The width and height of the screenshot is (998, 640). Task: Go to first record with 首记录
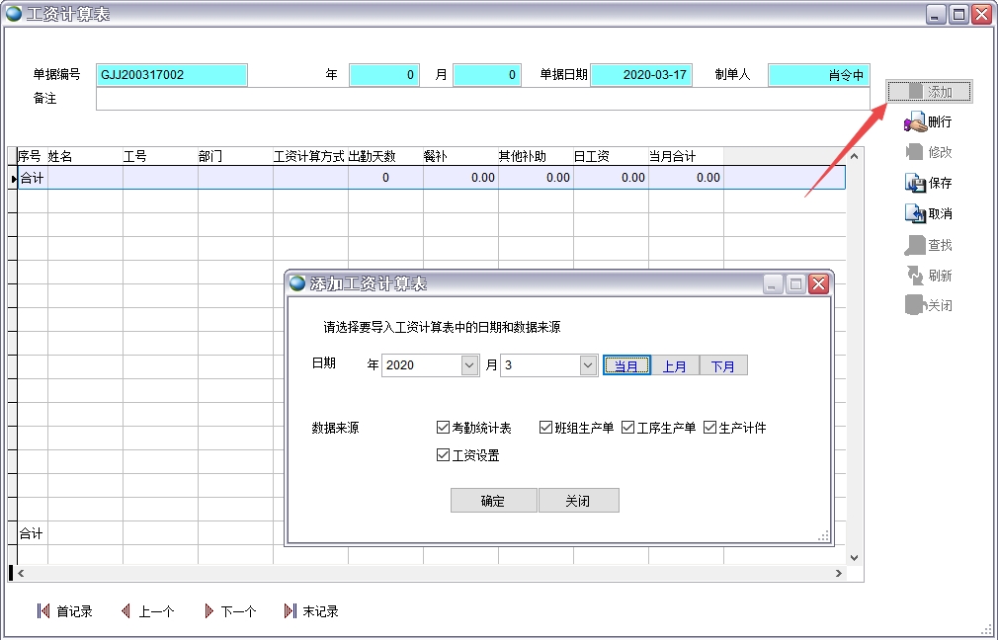65,611
